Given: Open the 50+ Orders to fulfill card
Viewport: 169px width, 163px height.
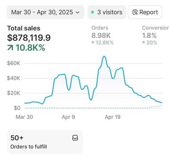Looking at the screenshot, I should [45, 142].
